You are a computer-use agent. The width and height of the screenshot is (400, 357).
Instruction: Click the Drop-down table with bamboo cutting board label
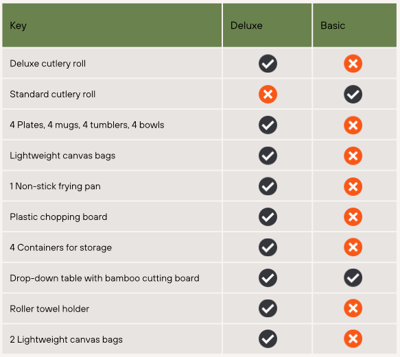pos(104,278)
